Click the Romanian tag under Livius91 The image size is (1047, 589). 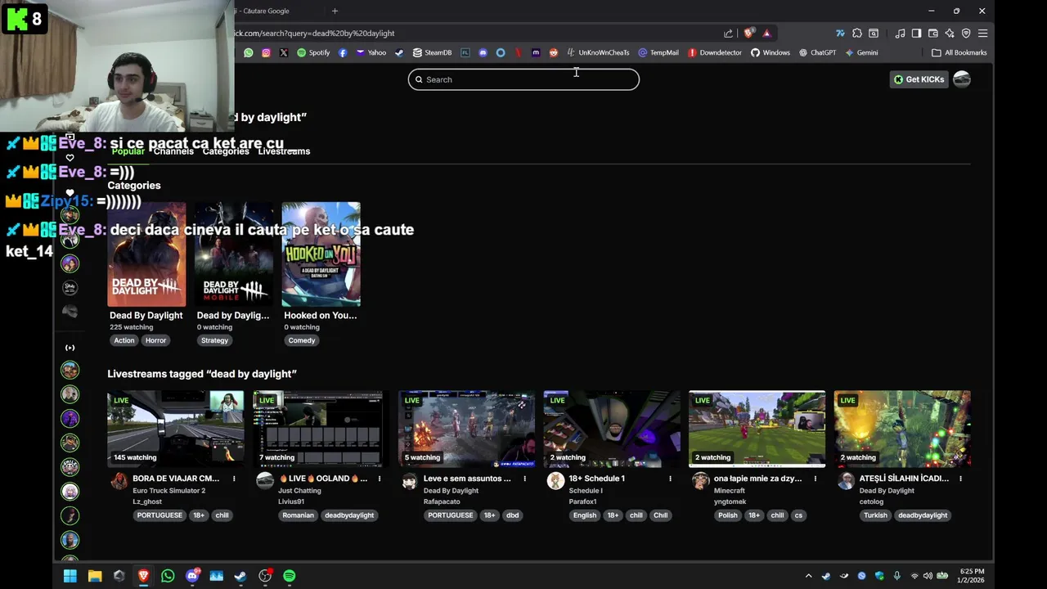(298, 515)
